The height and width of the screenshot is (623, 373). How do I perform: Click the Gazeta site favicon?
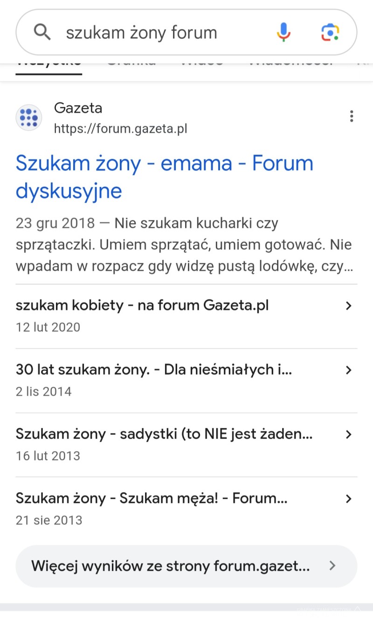tap(29, 118)
